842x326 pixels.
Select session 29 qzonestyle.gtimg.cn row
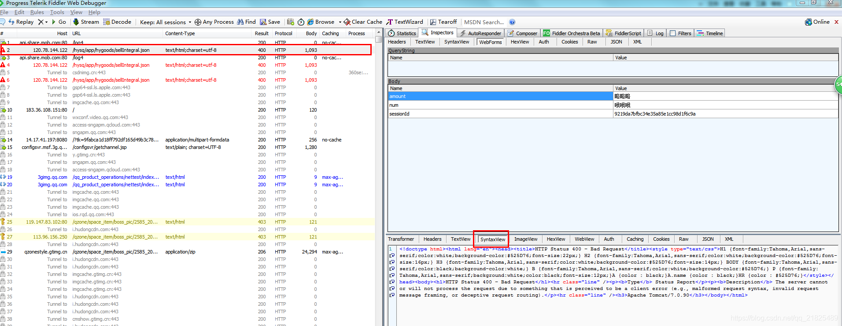point(187,252)
